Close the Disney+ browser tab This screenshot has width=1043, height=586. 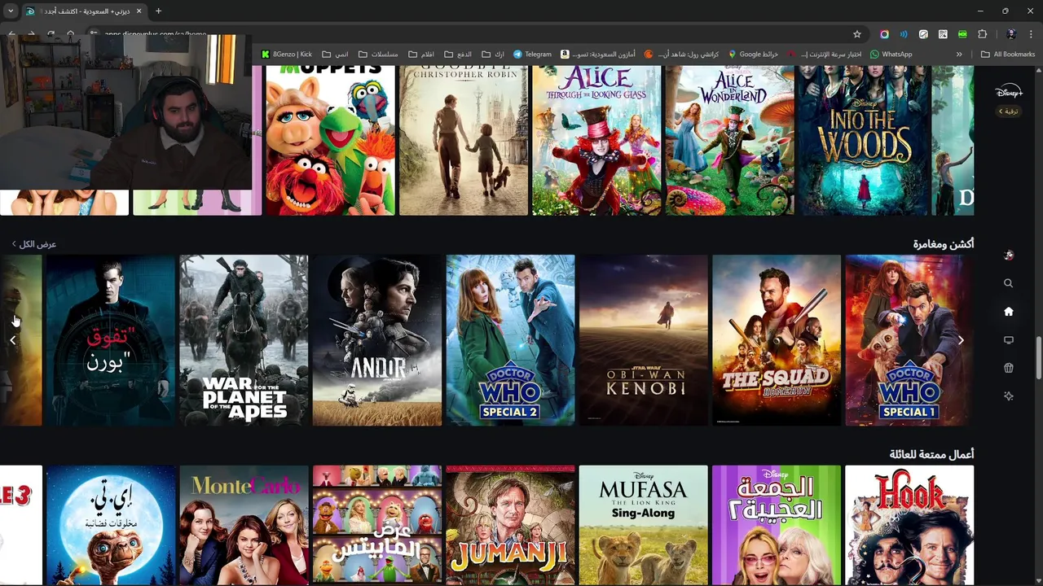click(139, 11)
